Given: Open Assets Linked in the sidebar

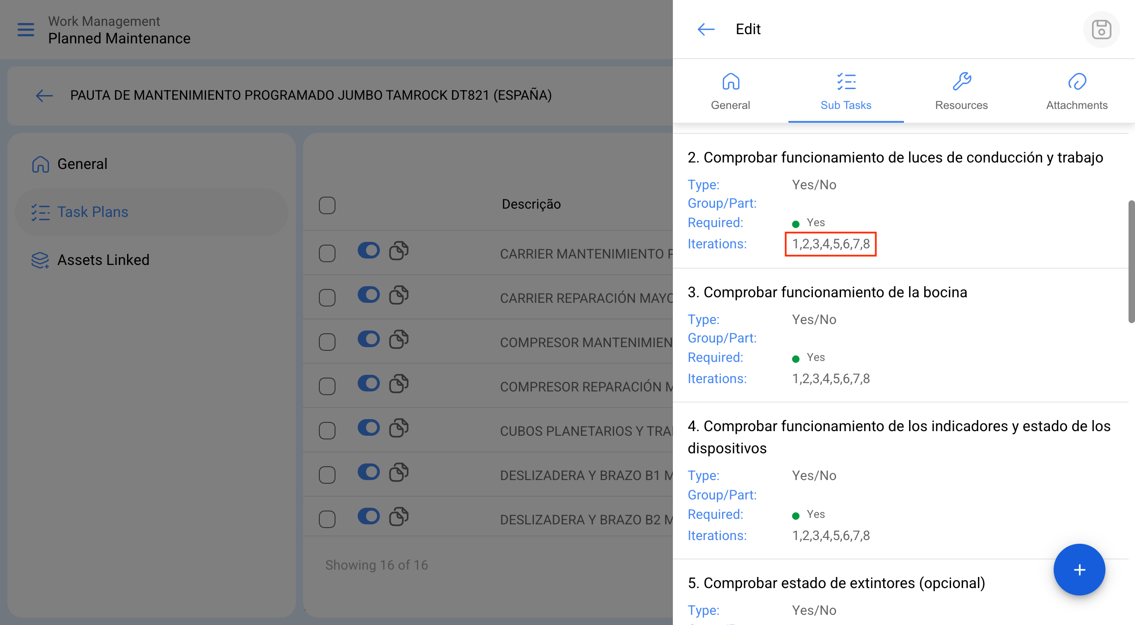Looking at the screenshot, I should [152, 260].
